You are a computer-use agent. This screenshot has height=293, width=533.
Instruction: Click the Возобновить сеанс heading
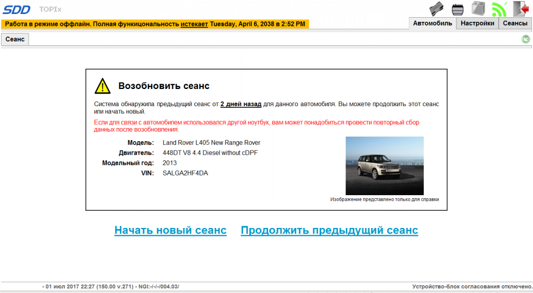point(164,86)
